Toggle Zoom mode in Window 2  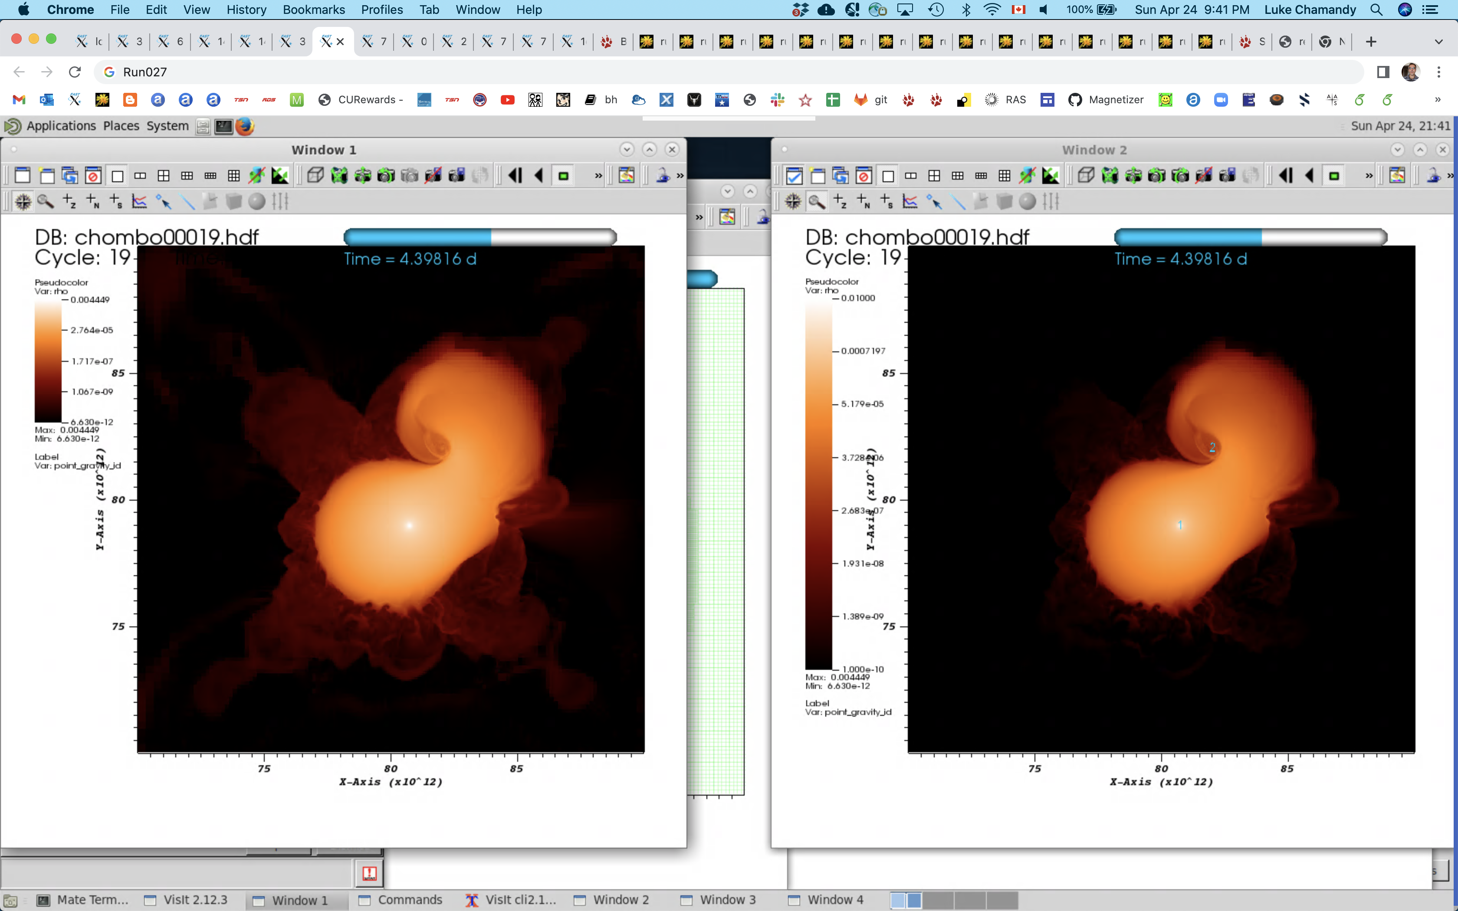(x=817, y=201)
